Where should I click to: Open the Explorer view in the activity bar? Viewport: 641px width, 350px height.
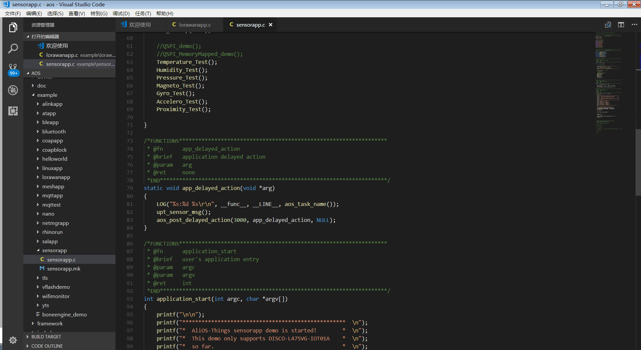point(13,28)
